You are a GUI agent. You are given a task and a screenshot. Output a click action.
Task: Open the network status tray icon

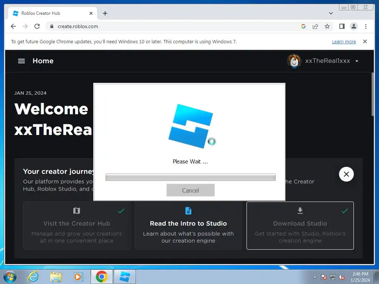pos(333,277)
